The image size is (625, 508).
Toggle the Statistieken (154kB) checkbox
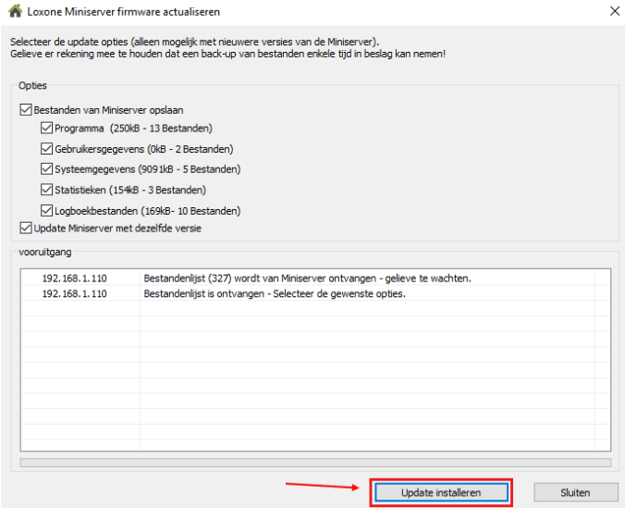coord(46,190)
